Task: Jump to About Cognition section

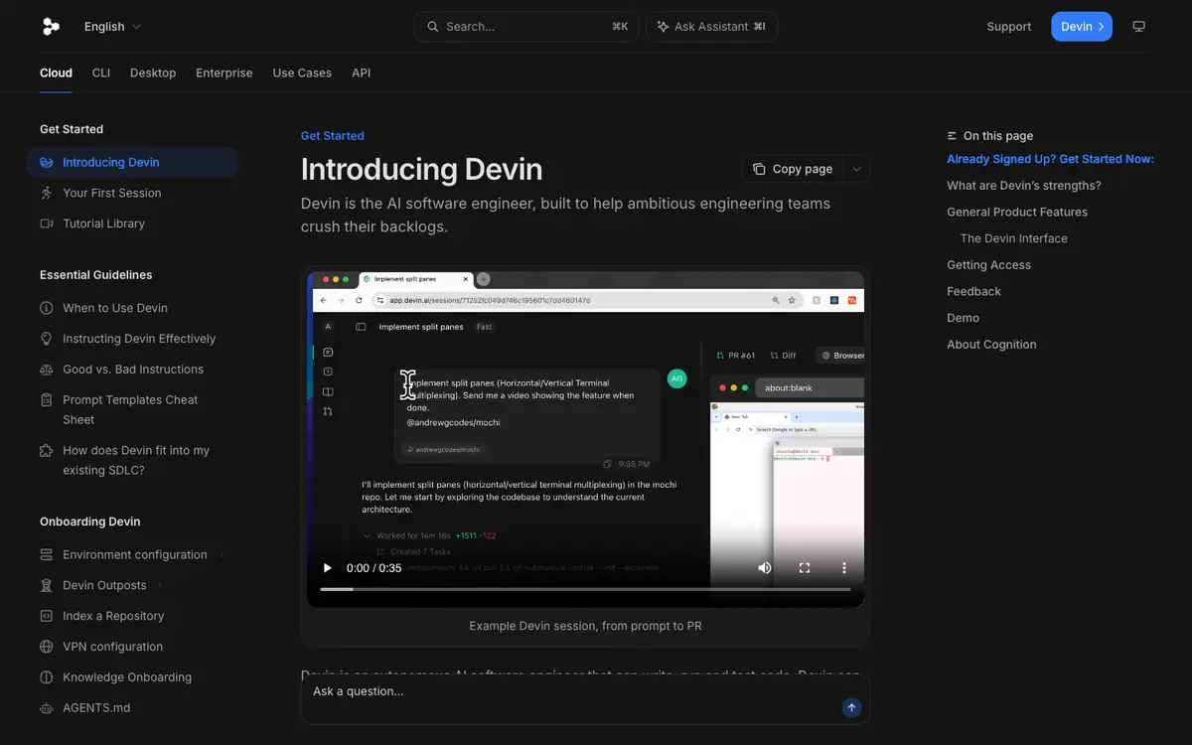Action: point(991,345)
